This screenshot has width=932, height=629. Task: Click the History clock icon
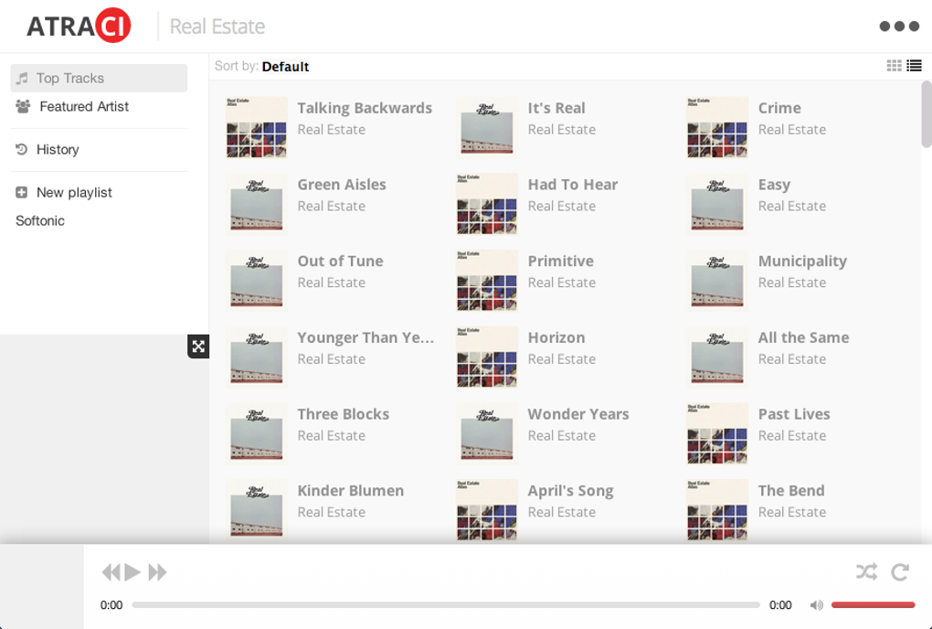(x=21, y=149)
